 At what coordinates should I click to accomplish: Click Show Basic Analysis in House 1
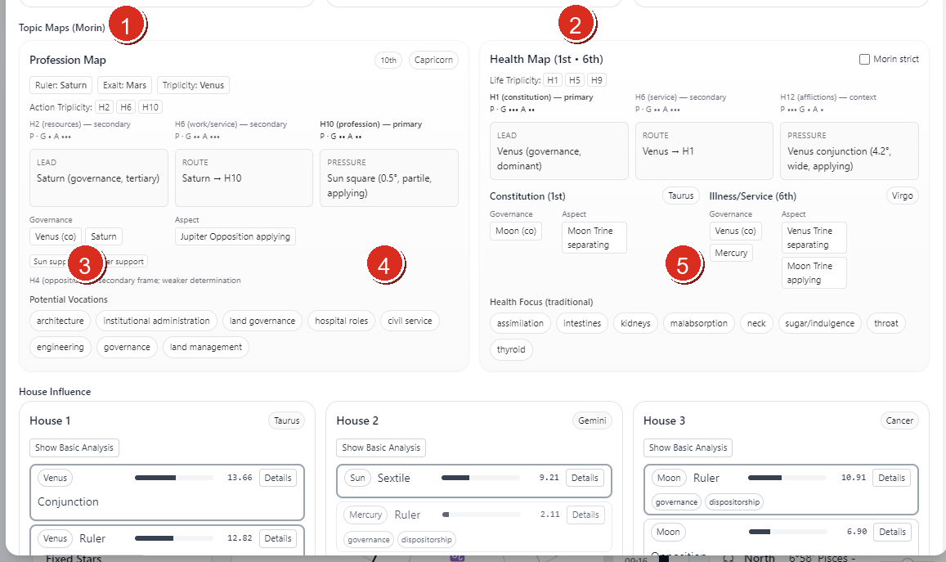tap(74, 447)
